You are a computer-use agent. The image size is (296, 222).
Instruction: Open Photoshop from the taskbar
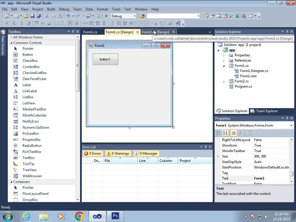[x=115, y=216]
